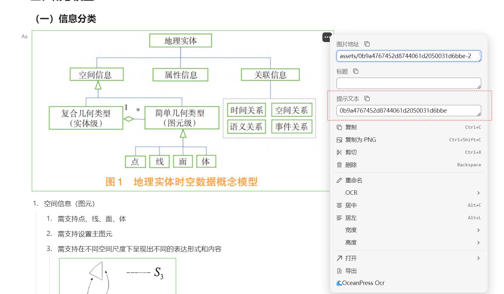Choose 复制为 PNG menu entry
This screenshot has height=294, width=504.
409,140
